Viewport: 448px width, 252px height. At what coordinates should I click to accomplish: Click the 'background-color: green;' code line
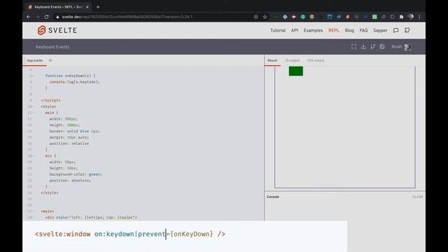(76, 174)
